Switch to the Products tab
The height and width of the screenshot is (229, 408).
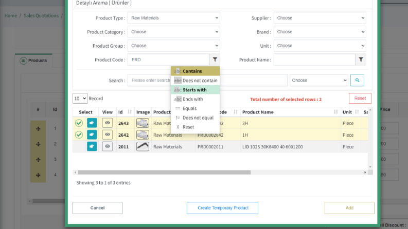pyautogui.click(x=33, y=61)
